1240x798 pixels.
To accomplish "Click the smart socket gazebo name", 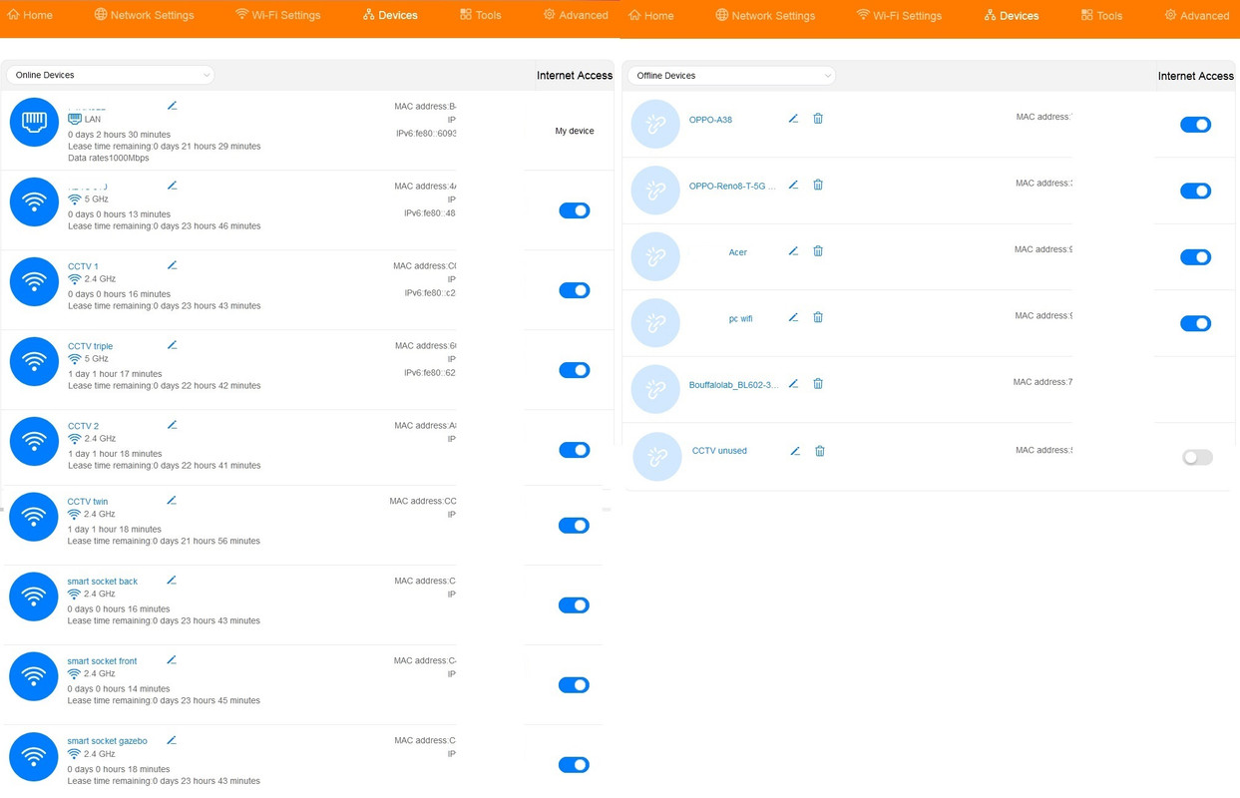I will 107,741.
